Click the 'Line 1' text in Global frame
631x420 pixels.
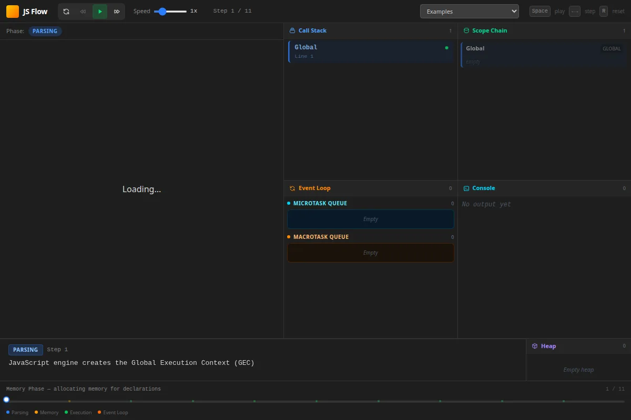pos(304,56)
